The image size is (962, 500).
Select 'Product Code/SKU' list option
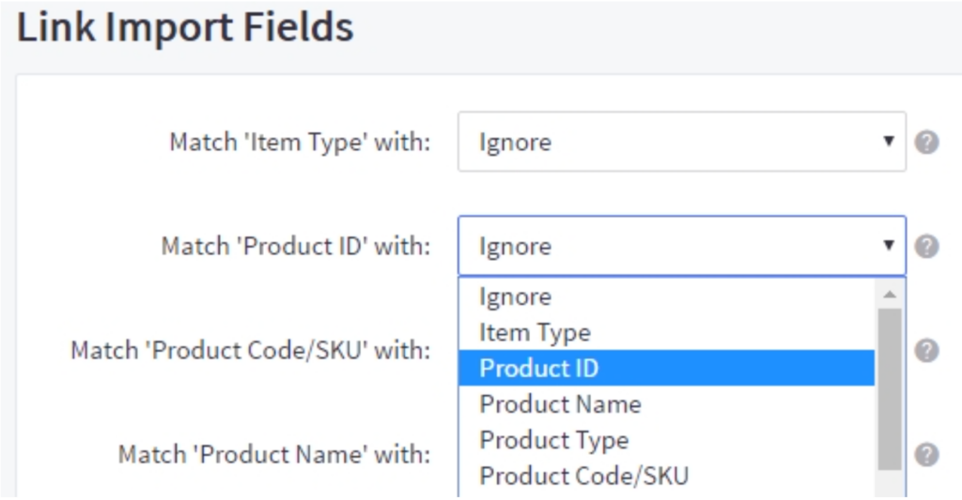[x=583, y=476]
